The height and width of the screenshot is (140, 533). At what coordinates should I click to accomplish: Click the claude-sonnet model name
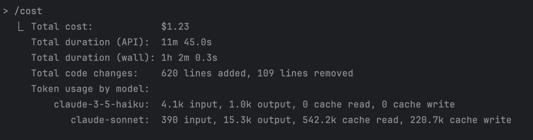pos(110,120)
